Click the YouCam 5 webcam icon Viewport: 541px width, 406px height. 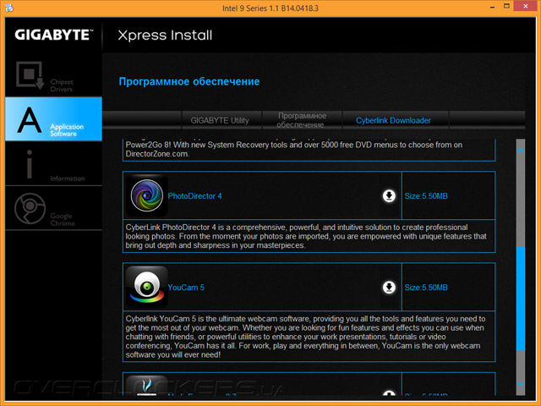(x=146, y=287)
